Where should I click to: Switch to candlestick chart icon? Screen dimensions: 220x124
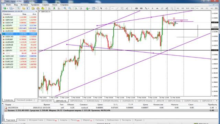(54, 8)
